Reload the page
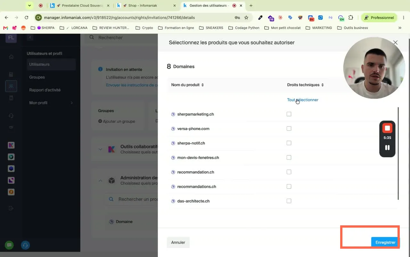The image size is (410, 257). (26, 18)
